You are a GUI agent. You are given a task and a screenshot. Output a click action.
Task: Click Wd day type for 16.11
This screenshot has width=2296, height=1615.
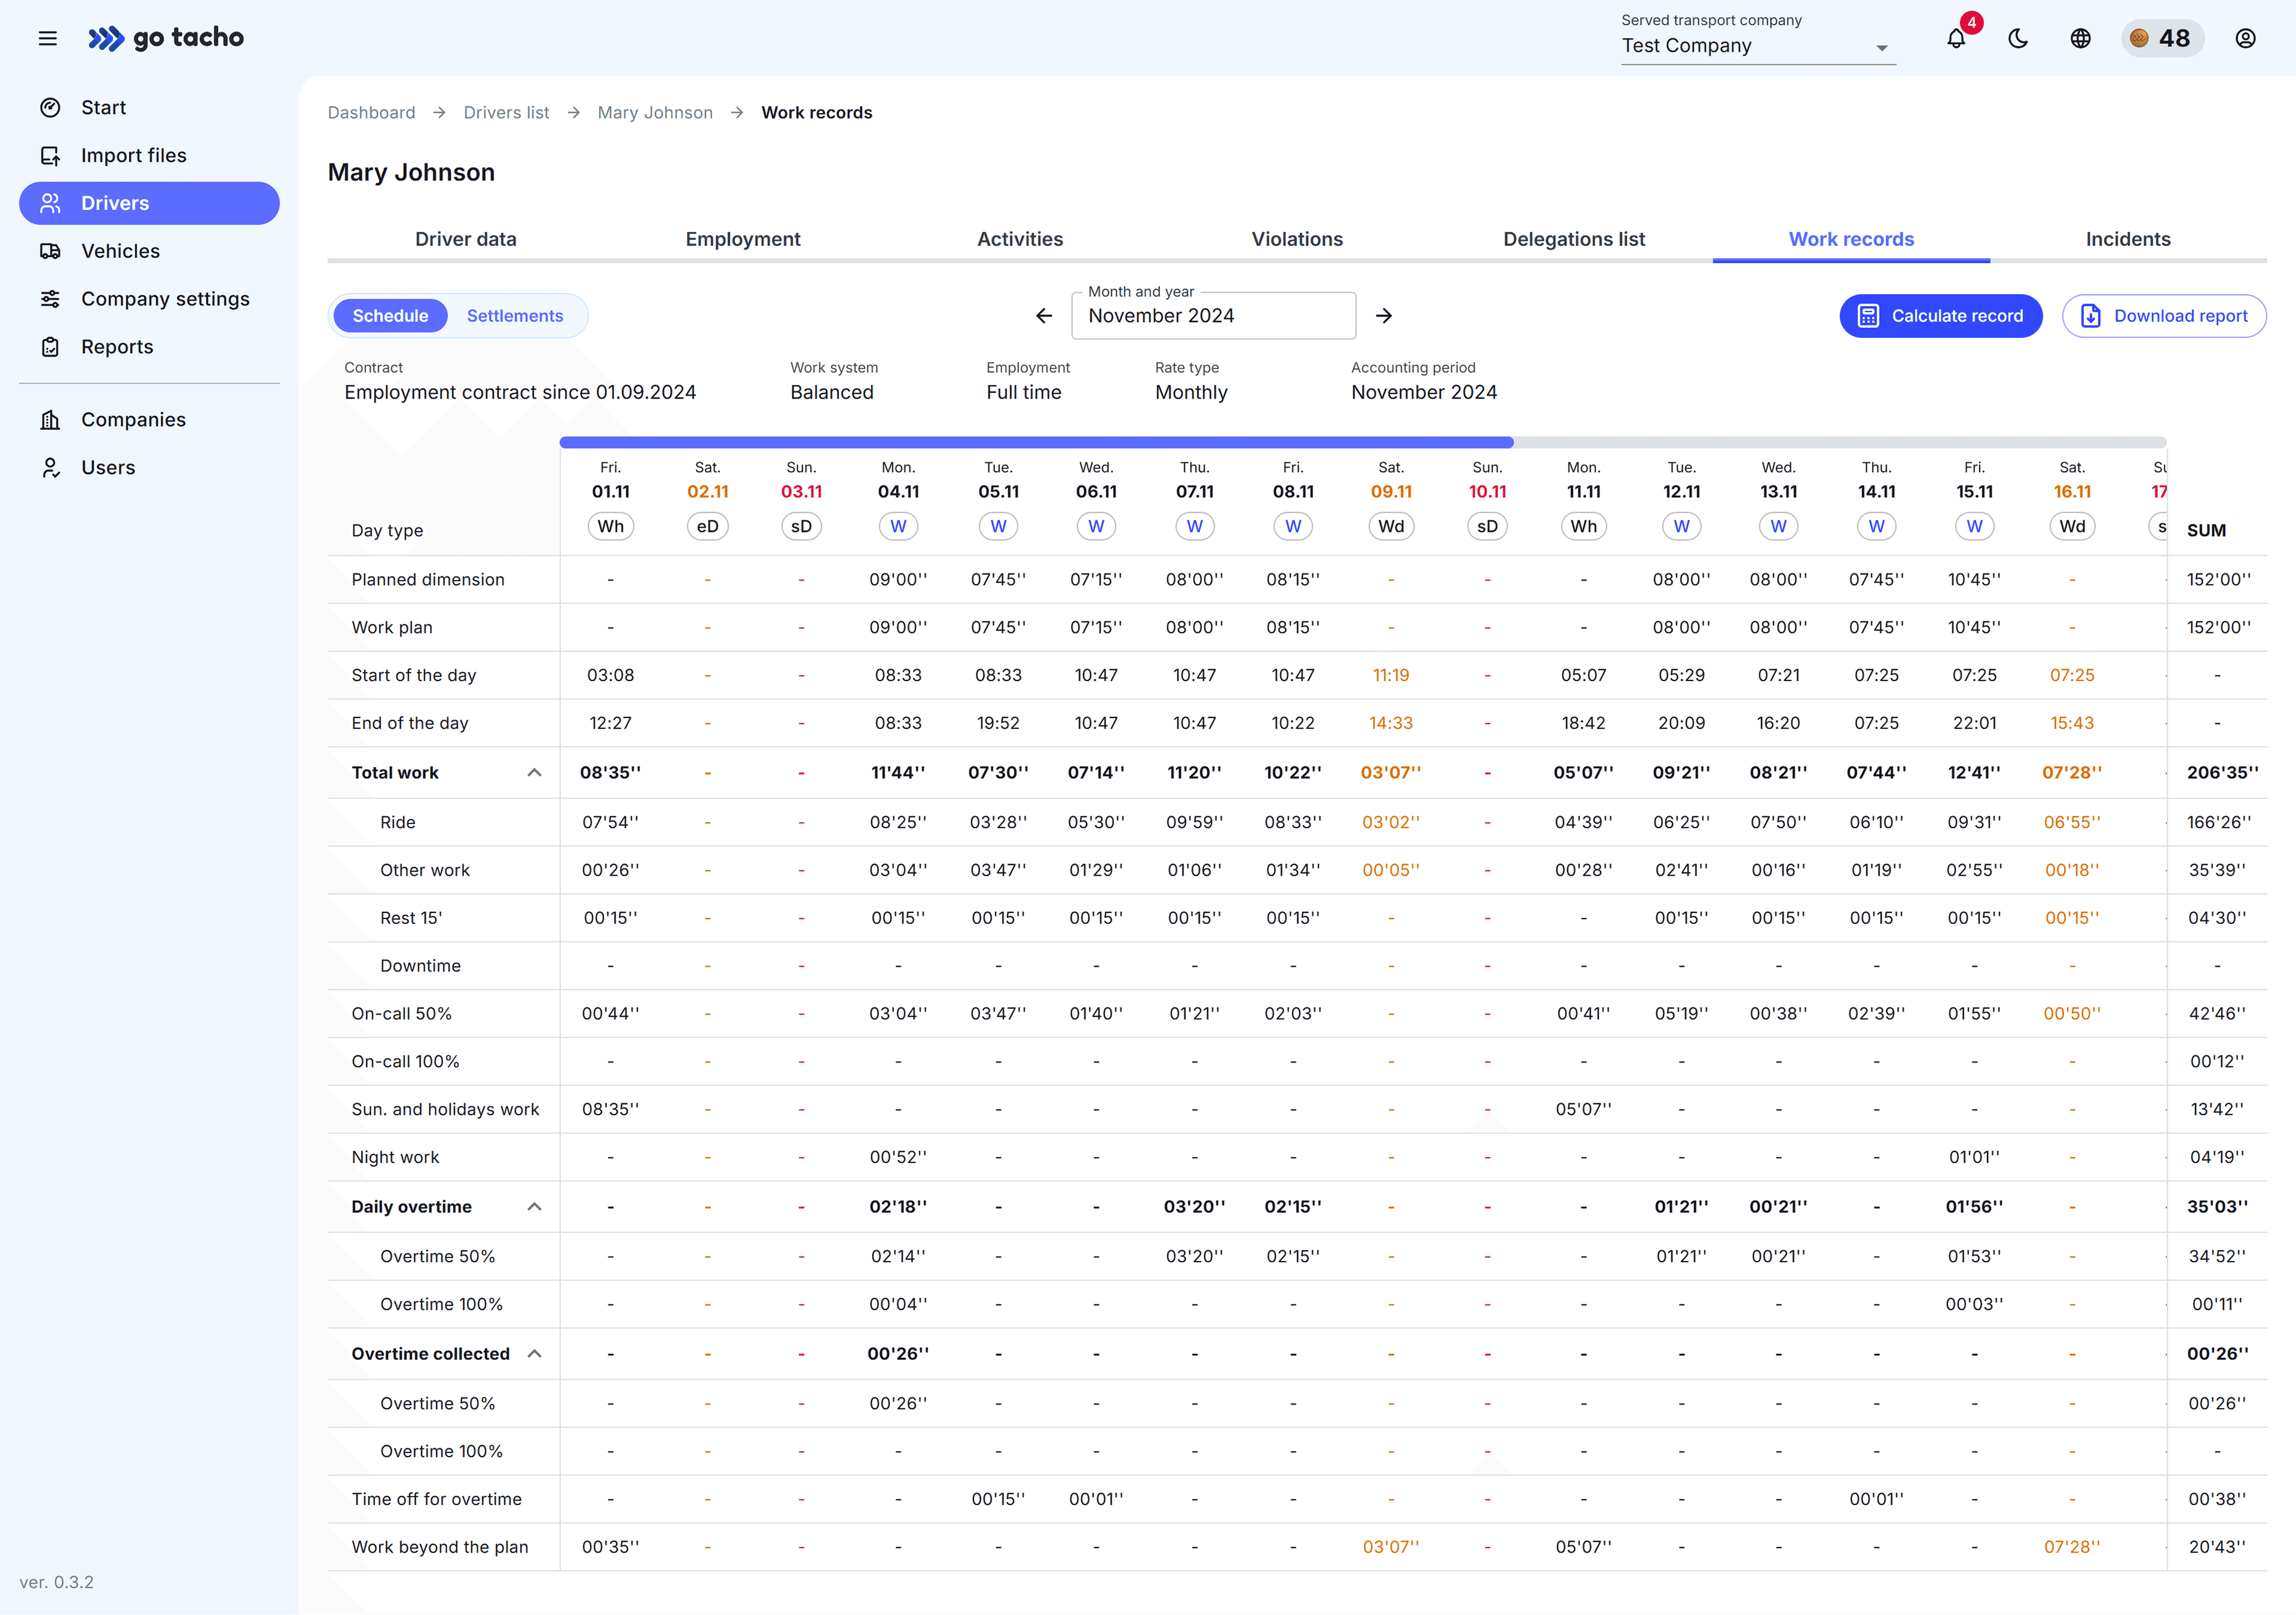coord(2072,527)
